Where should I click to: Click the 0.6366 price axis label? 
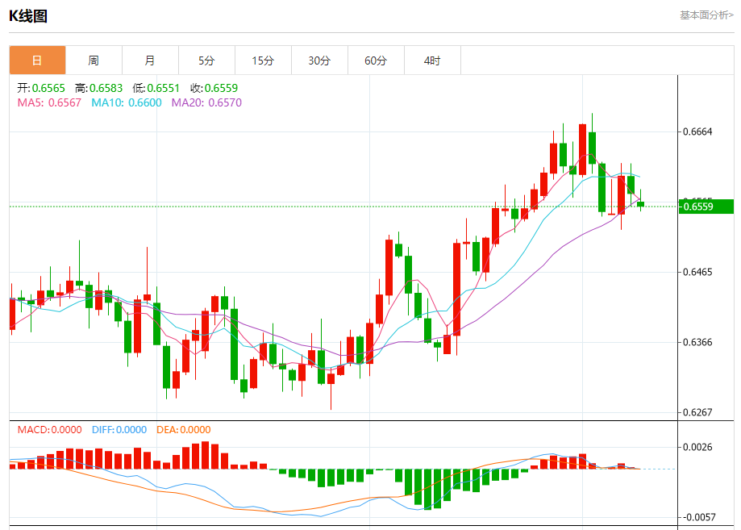point(697,342)
